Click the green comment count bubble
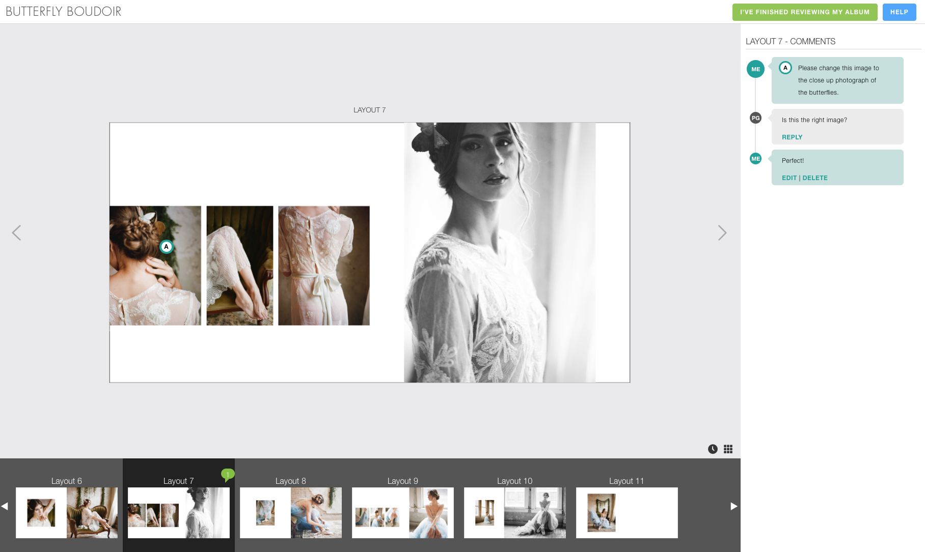The image size is (925, 552). coord(228,475)
